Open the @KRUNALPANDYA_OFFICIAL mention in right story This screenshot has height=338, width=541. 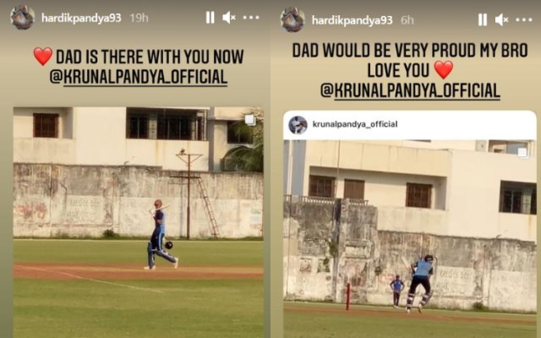tap(410, 90)
